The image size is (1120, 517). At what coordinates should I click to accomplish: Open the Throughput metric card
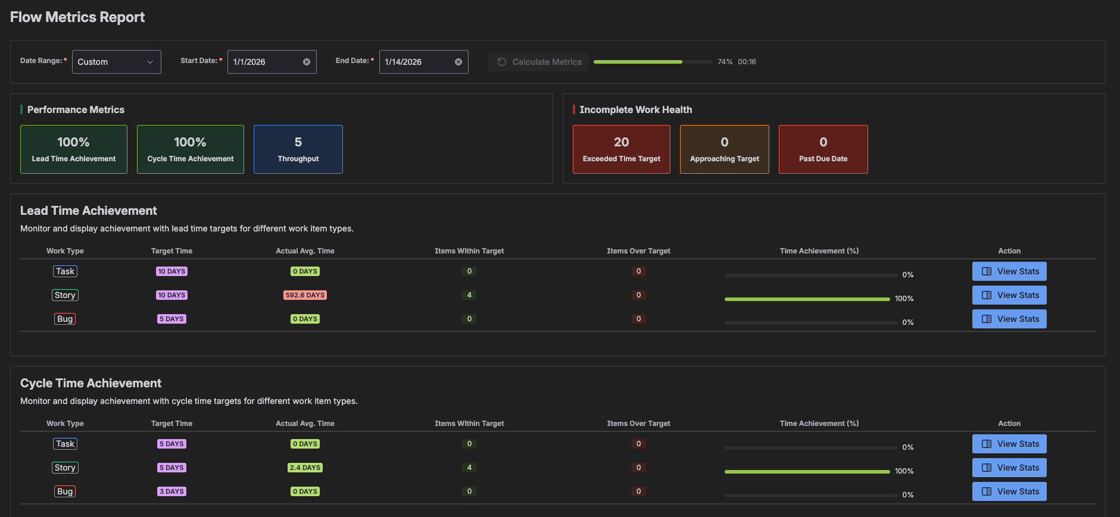click(298, 149)
